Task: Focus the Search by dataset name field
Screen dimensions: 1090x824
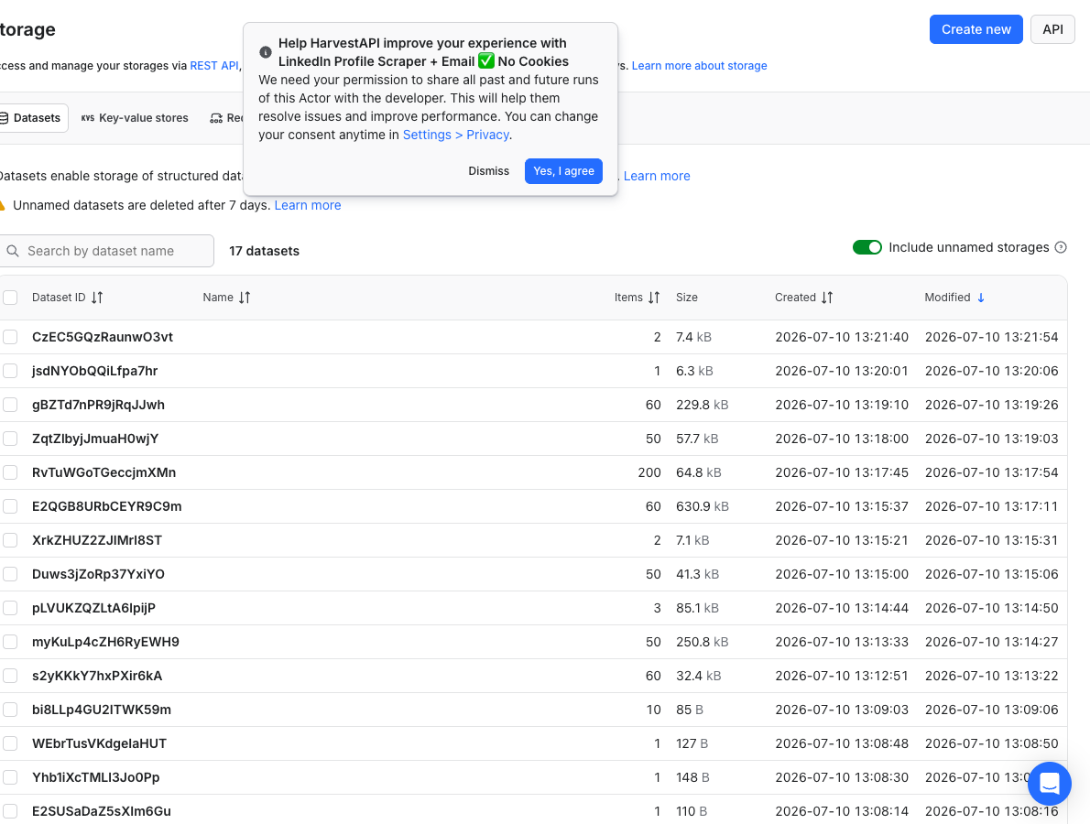Action: pyautogui.click(x=107, y=251)
